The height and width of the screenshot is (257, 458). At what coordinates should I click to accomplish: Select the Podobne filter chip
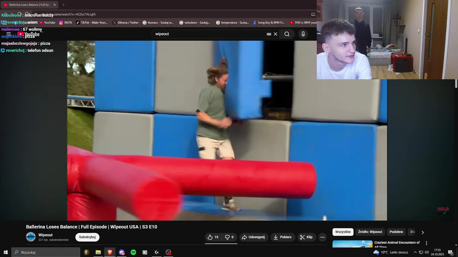pyautogui.click(x=396, y=232)
